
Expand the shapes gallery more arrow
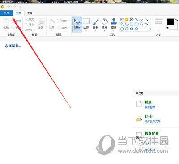[150, 29]
